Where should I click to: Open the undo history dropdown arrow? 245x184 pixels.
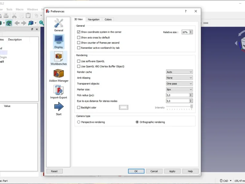pos(41,16)
